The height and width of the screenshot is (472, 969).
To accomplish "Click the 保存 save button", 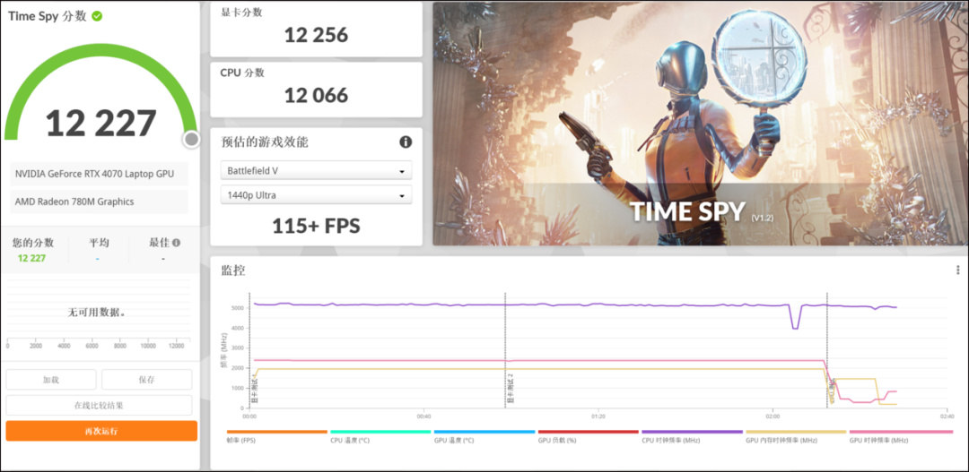I will pos(147,380).
